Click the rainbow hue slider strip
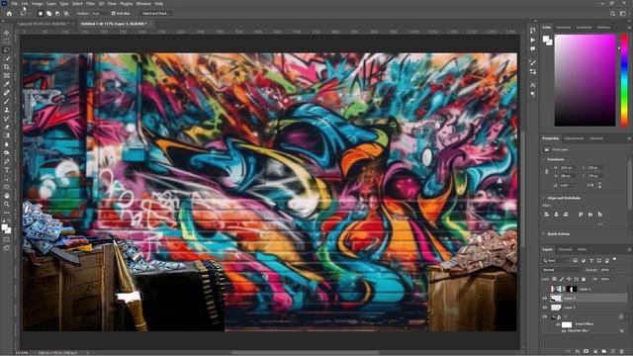633x356 pixels. pyautogui.click(x=624, y=80)
